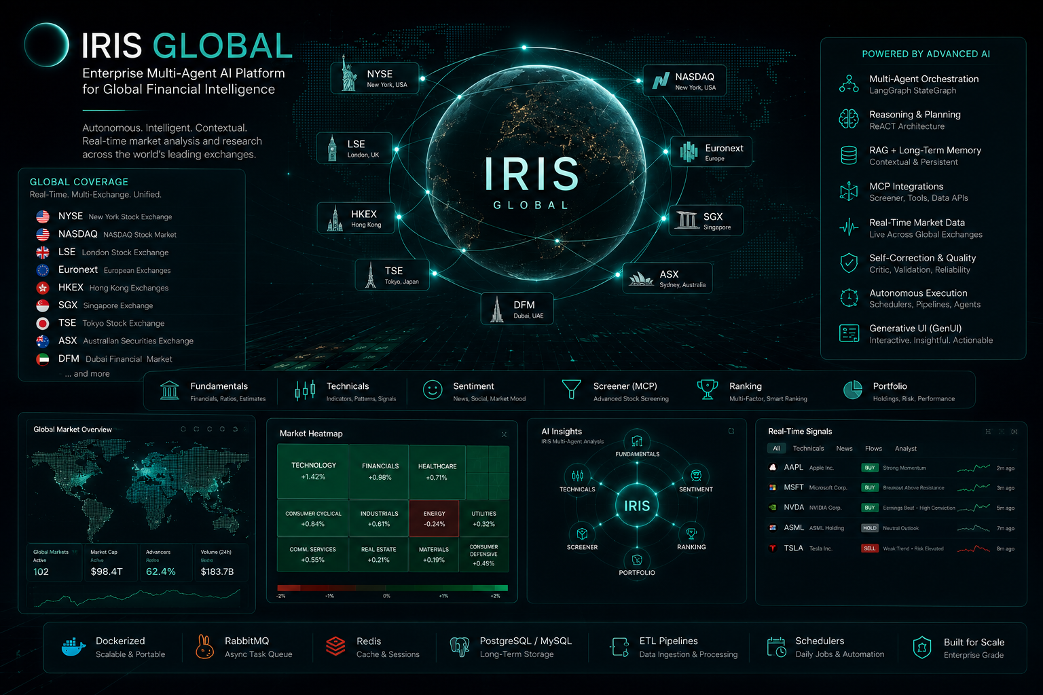Click the Autonomous Execution clock icon
1043x695 pixels.
tap(849, 298)
